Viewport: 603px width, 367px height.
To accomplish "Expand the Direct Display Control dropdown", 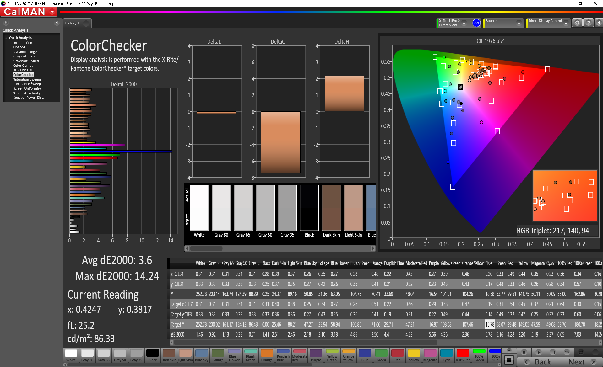I will (x=566, y=23).
